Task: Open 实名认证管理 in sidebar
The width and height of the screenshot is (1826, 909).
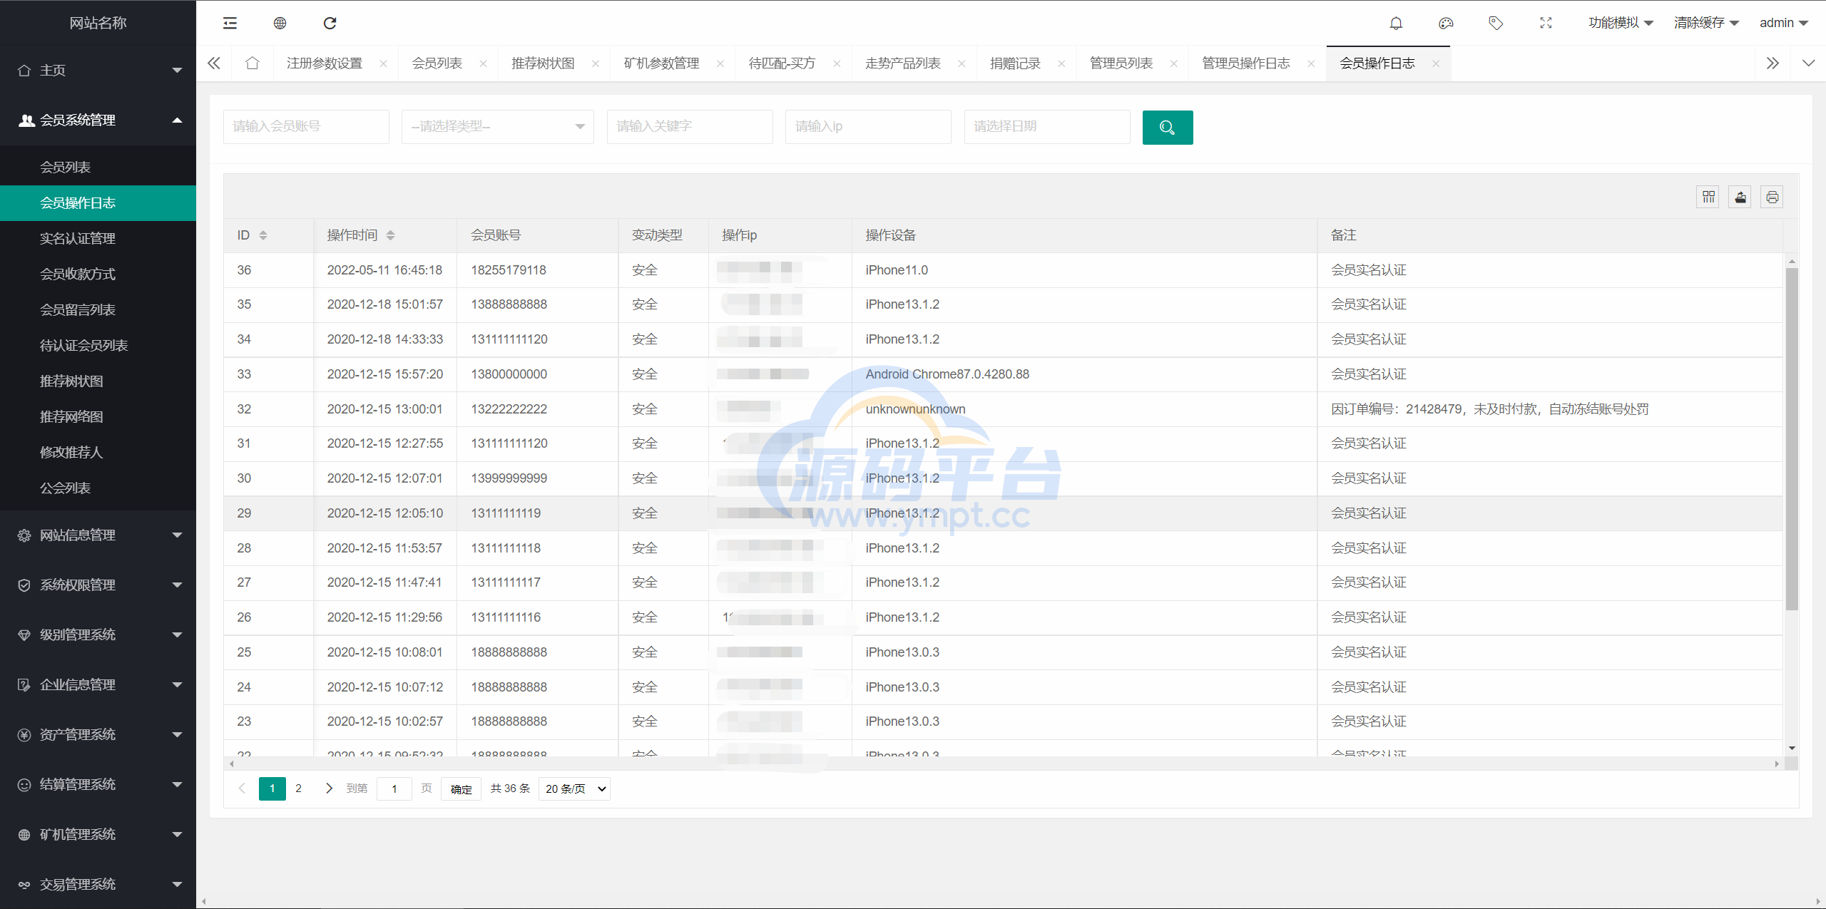Action: pyautogui.click(x=98, y=238)
